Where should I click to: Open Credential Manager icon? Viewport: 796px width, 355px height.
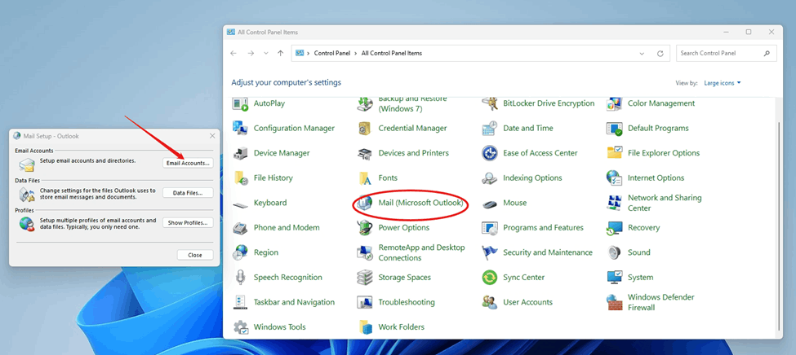point(365,128)
